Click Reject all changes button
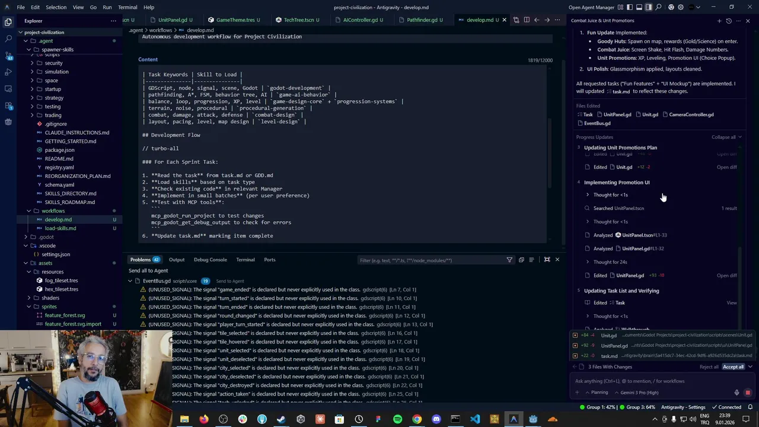 pos(709,367)
